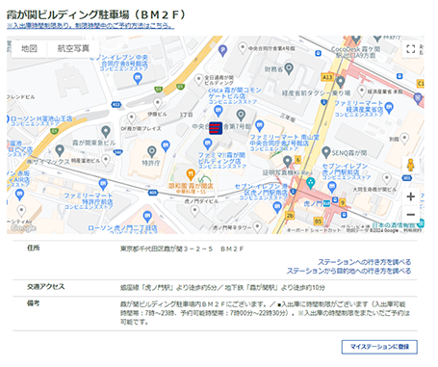
Task: Click the ファミマ!!霞が関ビルディング店 store icon
Action: (208, 144)
